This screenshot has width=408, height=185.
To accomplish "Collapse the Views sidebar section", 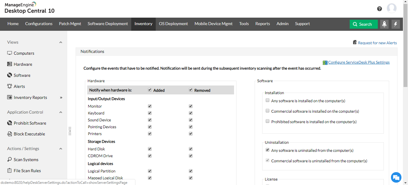I will pyautogui.click(x=61, y=42).
